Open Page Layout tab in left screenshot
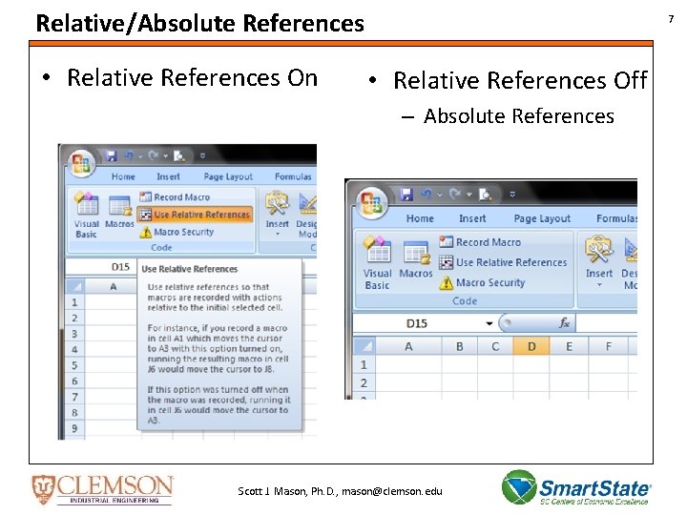 pos(228,176)
